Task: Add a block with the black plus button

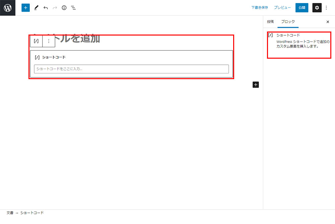Action: point(256,85)
